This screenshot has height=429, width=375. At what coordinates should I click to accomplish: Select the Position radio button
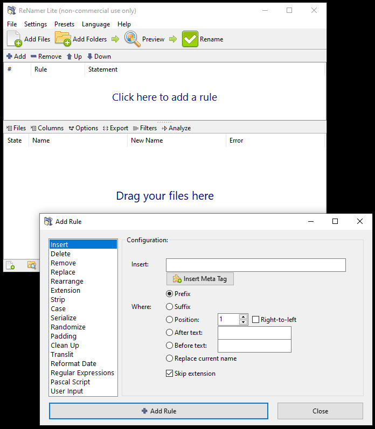170,320
